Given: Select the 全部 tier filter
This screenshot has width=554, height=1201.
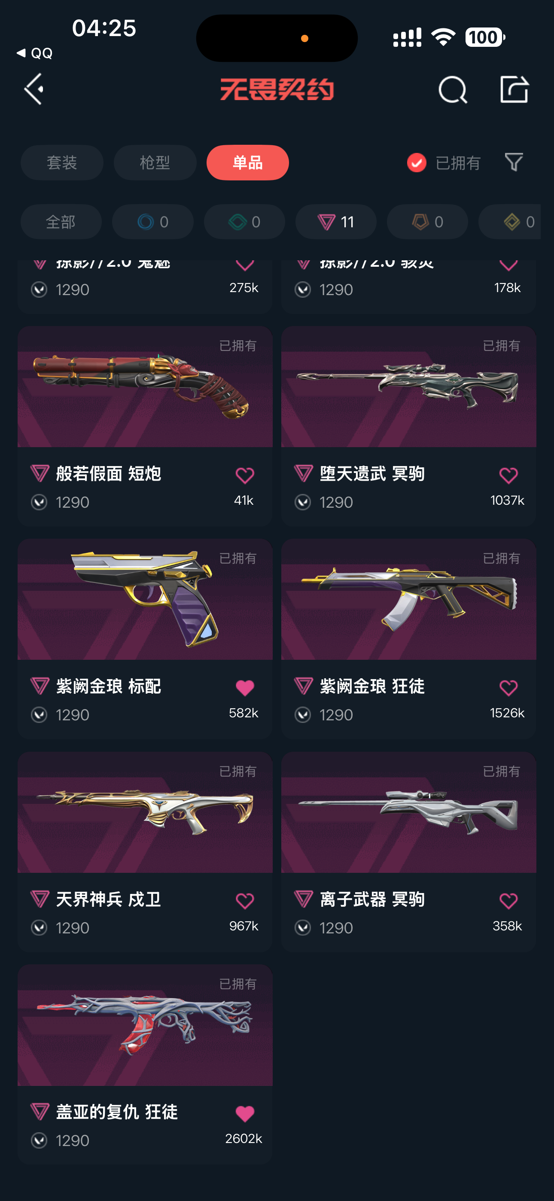Looking at the screenshot, I should tap(61, 222).
